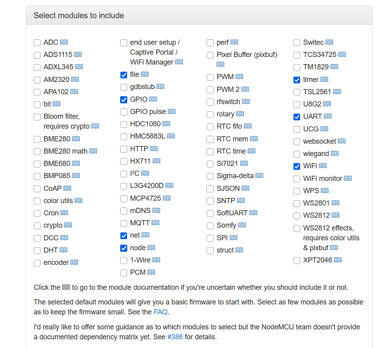The image size is (389, 348).
Task: Open the FAQ link
Action: pyautogui.click(x=160, y=312)
